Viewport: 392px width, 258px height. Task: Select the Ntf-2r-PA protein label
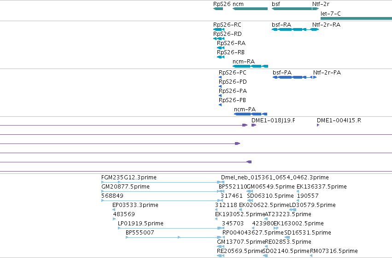pos(327,73)
